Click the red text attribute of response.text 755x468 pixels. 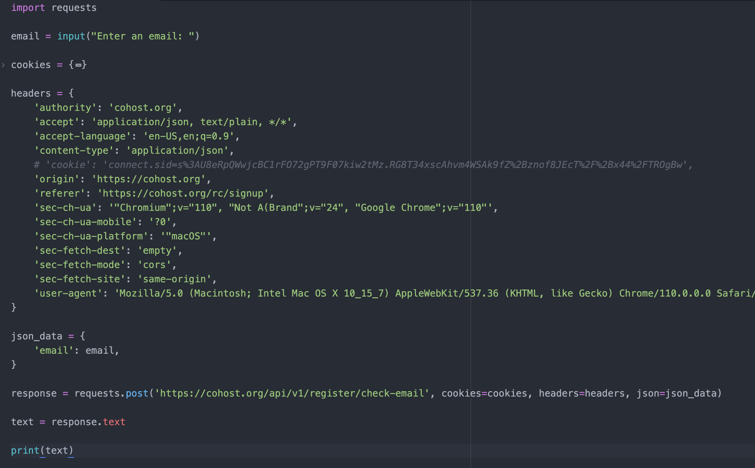(114, 422)
